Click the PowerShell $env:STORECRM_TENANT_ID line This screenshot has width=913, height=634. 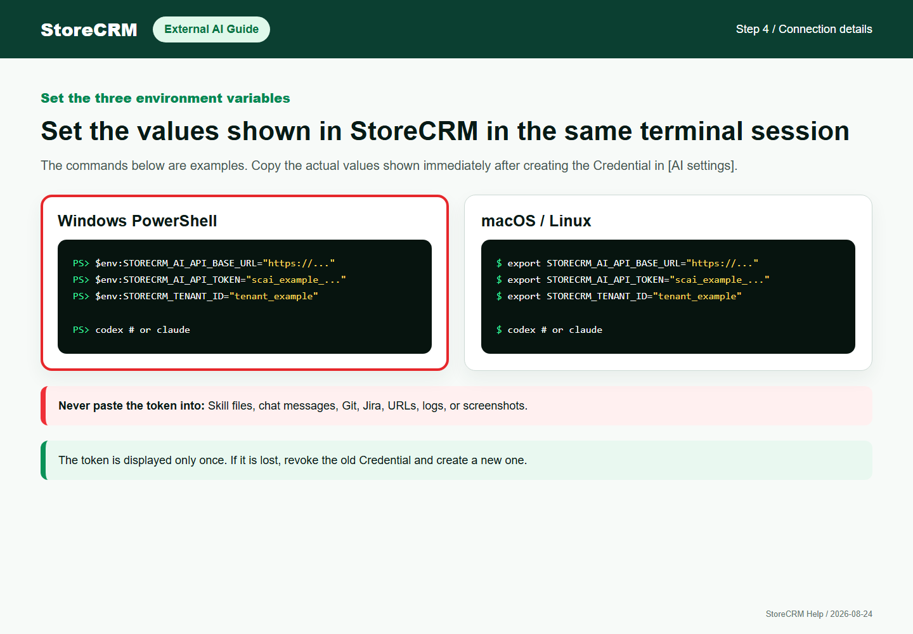pyautogui.click(x=195, y=296)
